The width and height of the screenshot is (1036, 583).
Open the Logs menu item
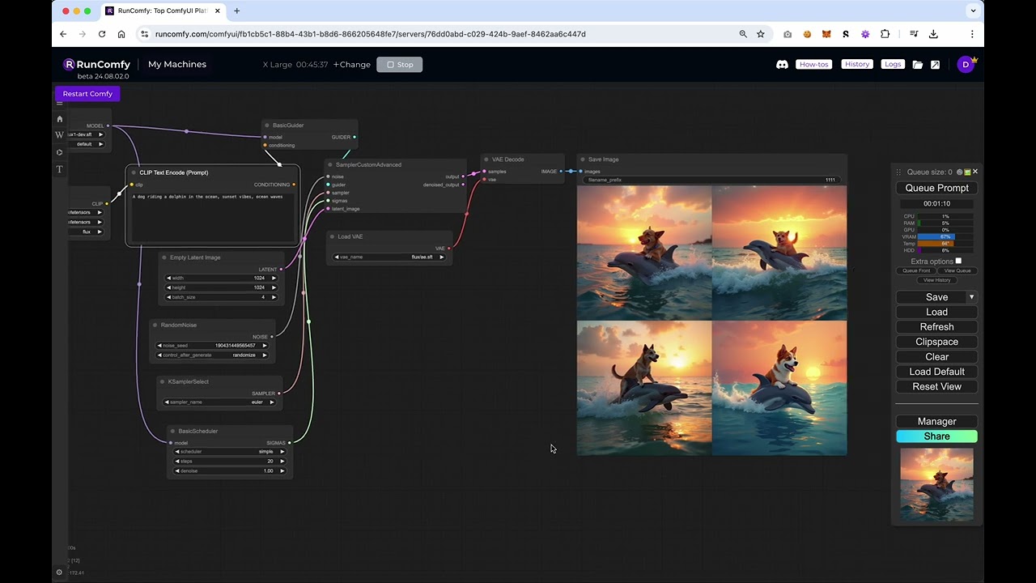coord(892,65)
